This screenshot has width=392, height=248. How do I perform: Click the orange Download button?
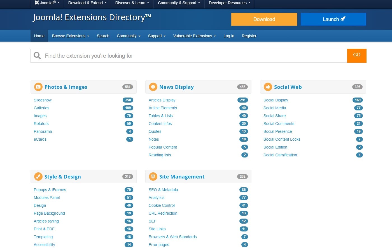point(264,19)
